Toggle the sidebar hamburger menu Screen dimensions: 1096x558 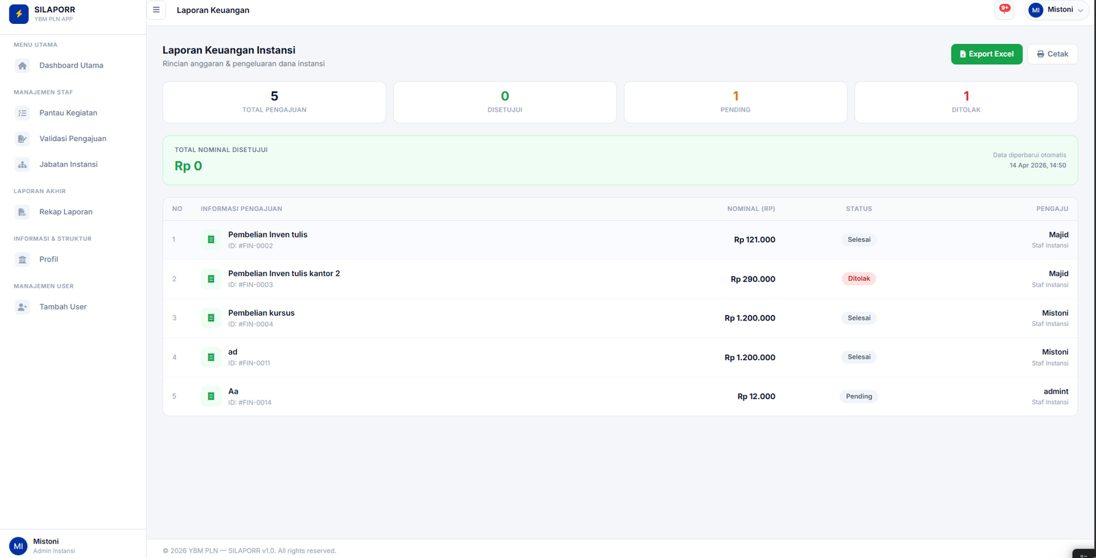pyautogui.click(x=156, y=10)
